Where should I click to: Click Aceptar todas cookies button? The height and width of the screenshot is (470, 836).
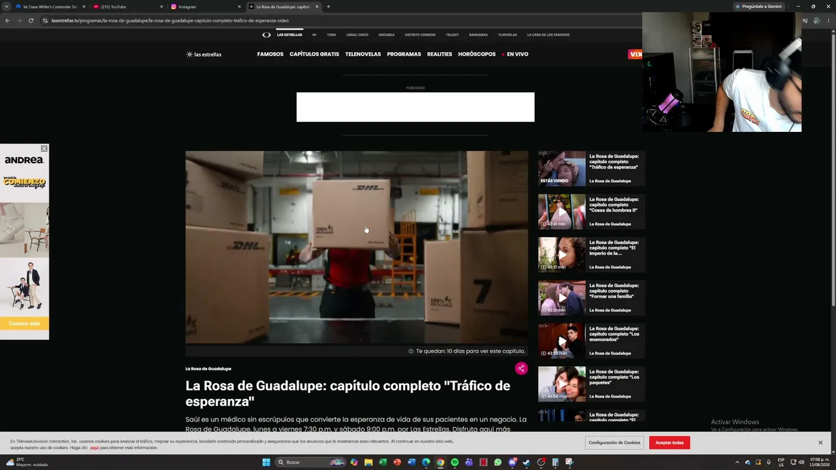pos(669,443)
